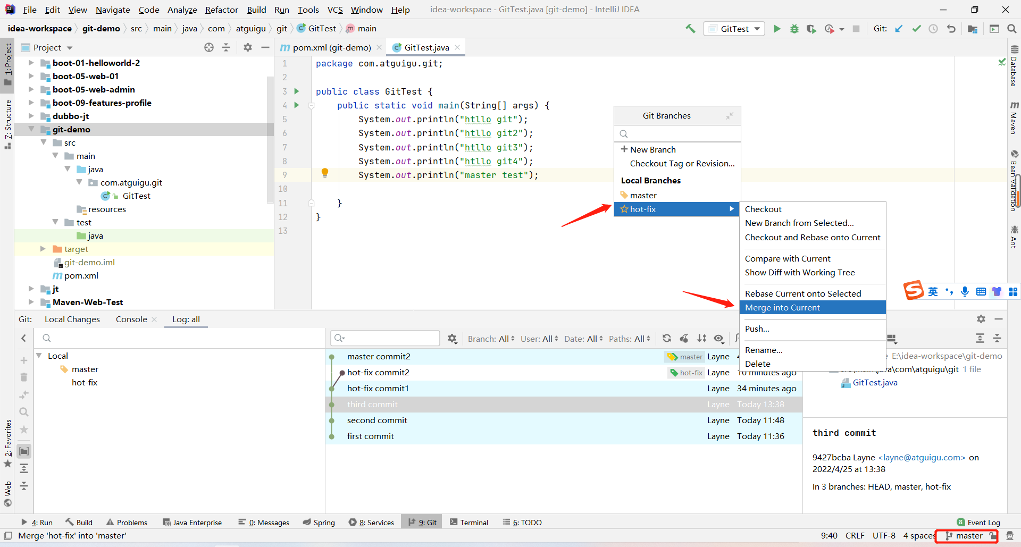Start debugging with the green bug icon

point(794,29)
